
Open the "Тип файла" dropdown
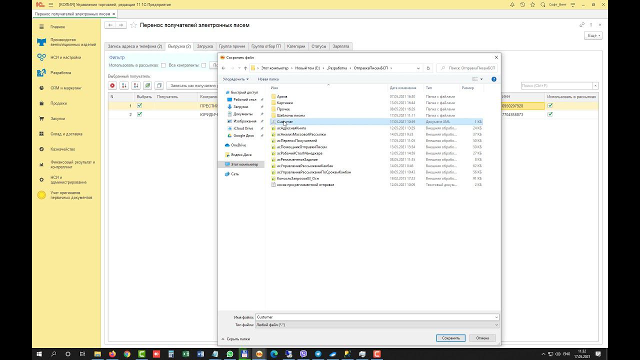coord(376,325)
